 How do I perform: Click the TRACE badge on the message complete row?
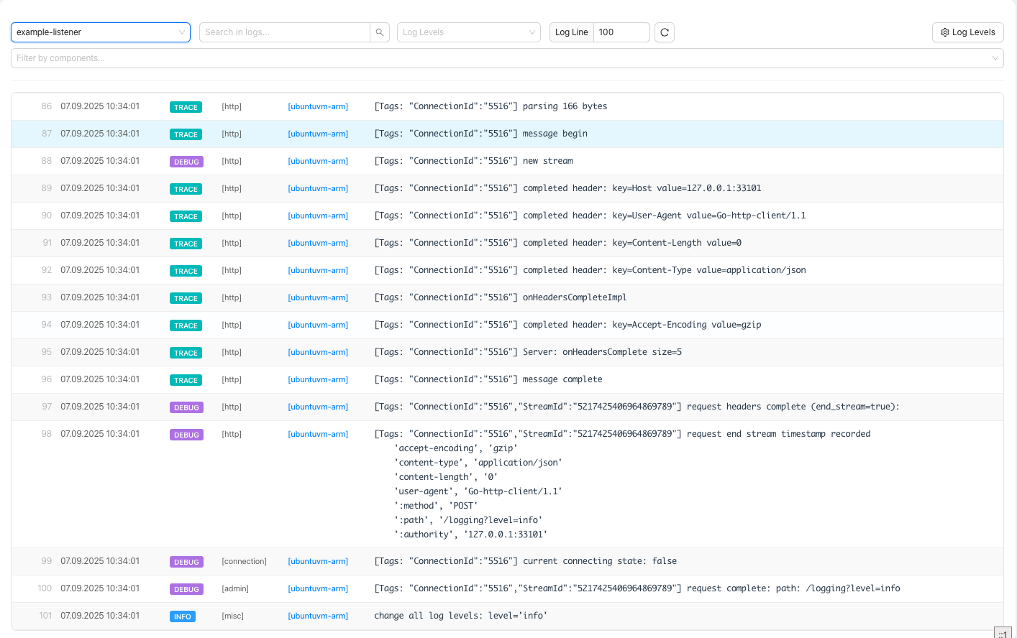tap(186, 379)
